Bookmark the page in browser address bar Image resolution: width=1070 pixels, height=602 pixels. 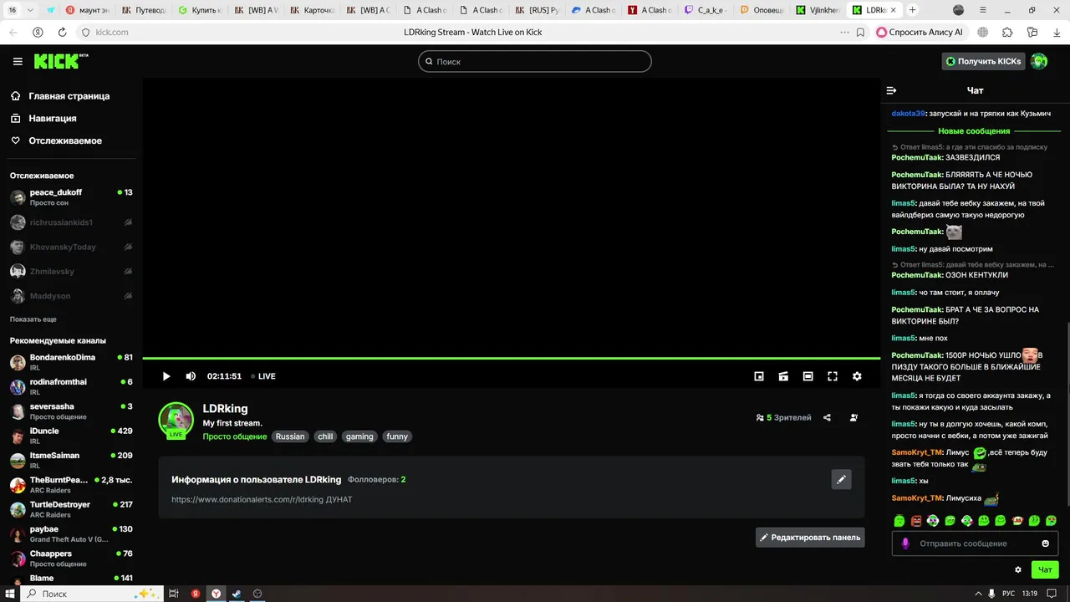tap(861, 32)
